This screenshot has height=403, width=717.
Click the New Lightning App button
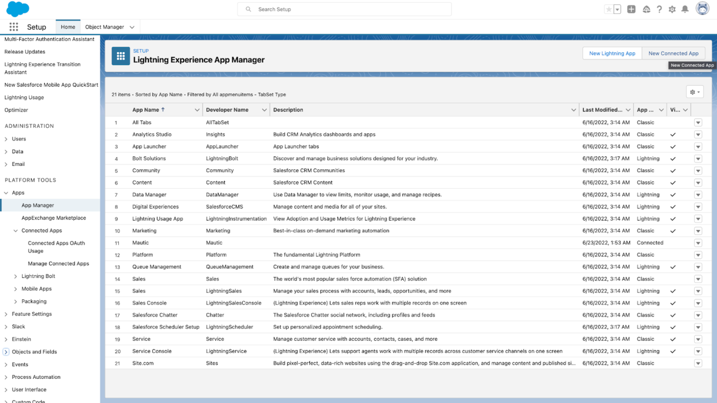[x=612, y=53]
